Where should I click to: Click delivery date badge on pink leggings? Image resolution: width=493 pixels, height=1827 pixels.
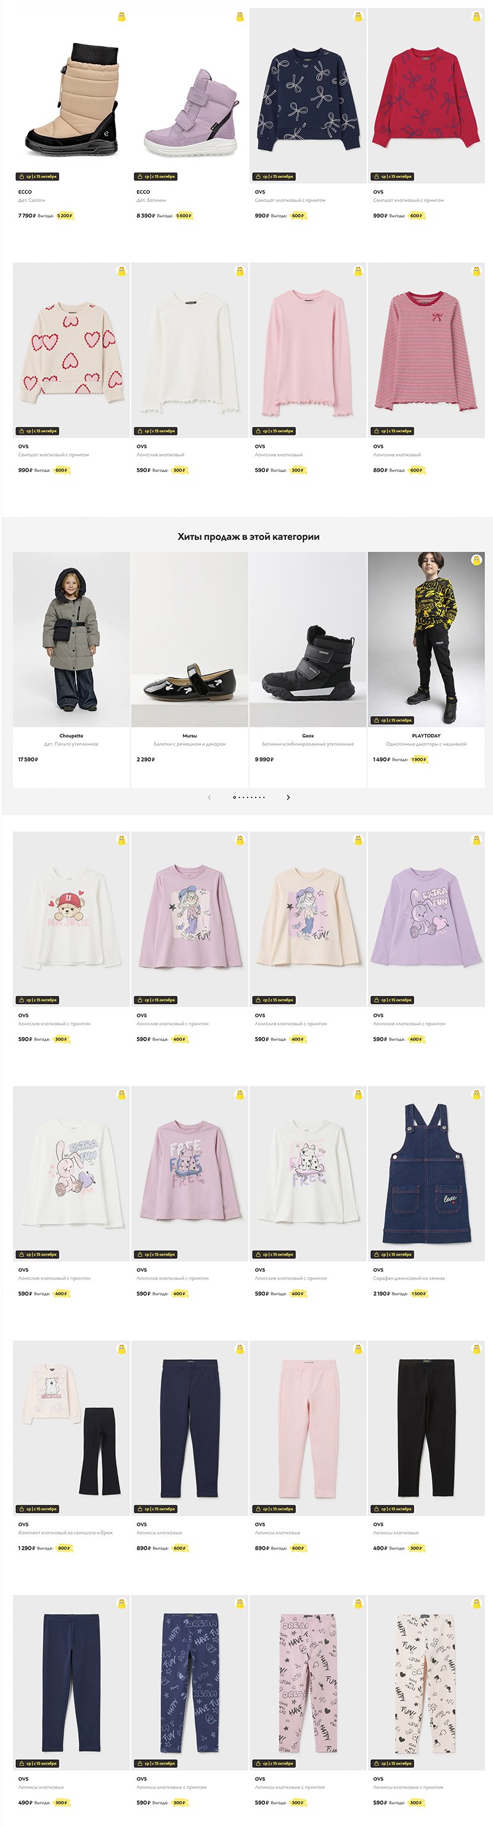pos(274,1508)
